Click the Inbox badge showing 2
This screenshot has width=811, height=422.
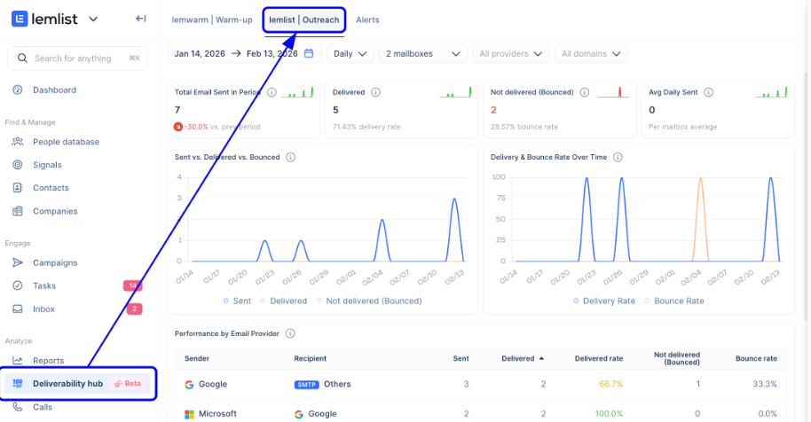click(x=135, y=309)
